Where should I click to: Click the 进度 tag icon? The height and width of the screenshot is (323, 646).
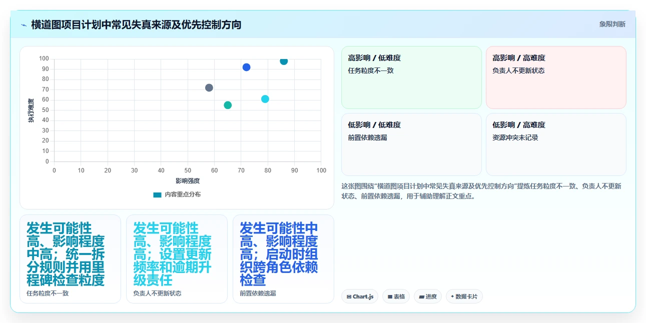pos(422,296)
